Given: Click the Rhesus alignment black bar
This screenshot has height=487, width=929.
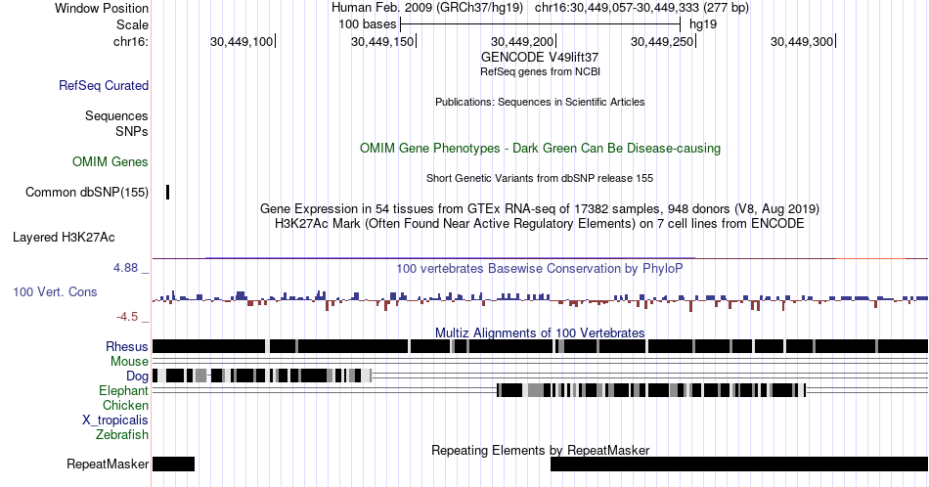Looking at the screenshot, I should tap(541, 346).
